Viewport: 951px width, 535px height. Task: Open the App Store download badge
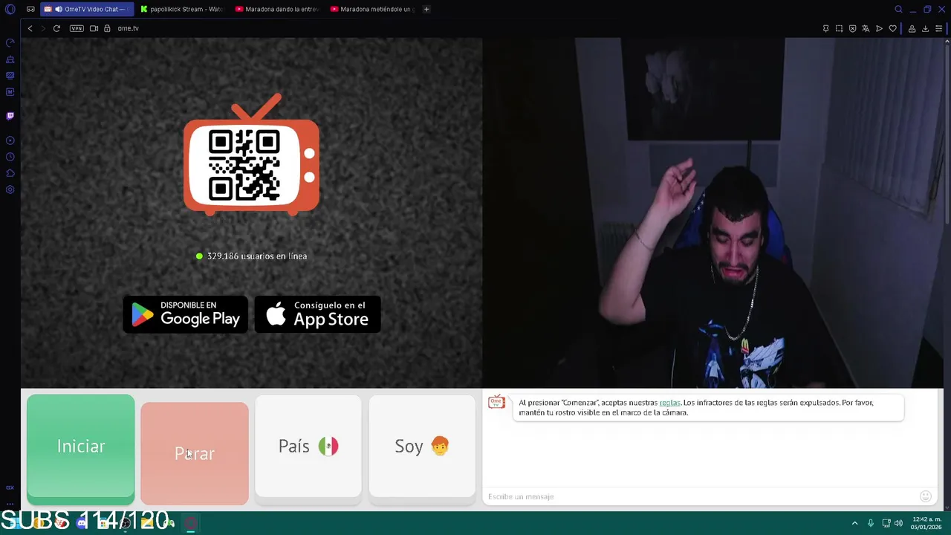(x=317, y=314)
